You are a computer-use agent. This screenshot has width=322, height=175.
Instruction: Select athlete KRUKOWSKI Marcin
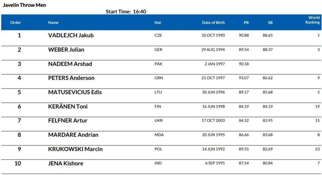pos(75,149)
